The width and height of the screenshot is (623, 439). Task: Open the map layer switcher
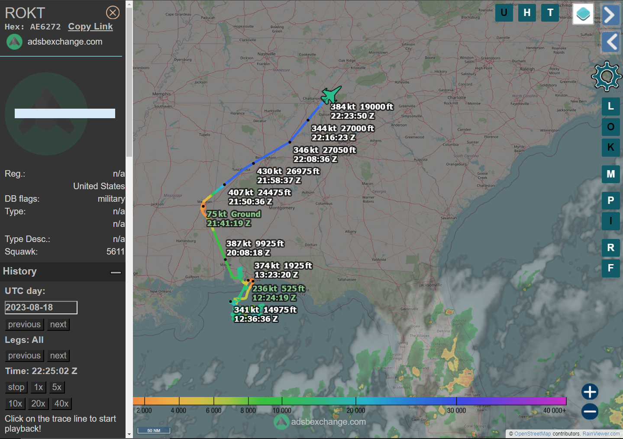(583, 14)
